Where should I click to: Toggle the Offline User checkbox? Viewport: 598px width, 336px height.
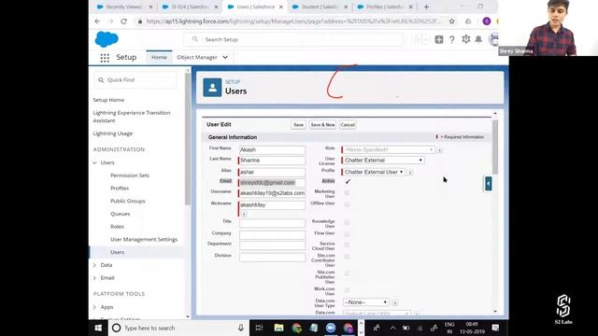coord(347,204)
